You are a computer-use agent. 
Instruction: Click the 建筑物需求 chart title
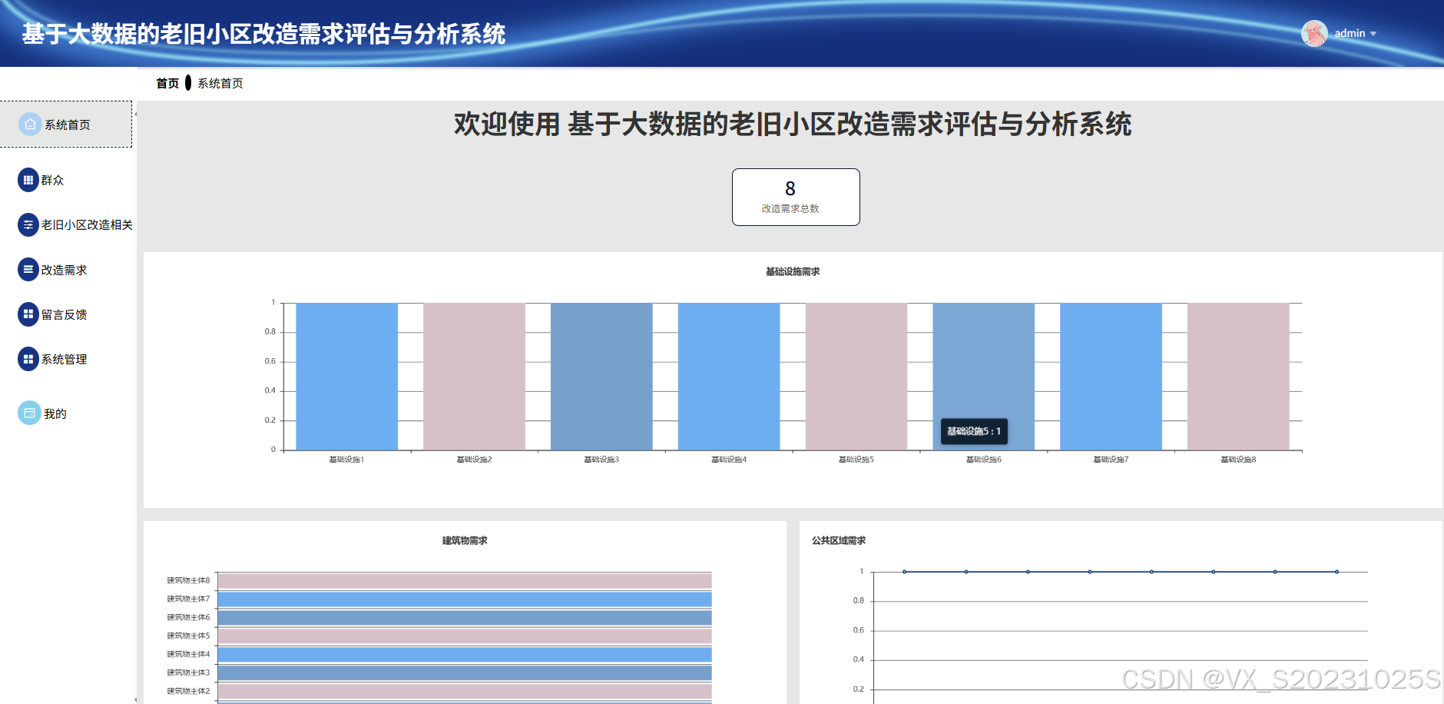[465, 540]
